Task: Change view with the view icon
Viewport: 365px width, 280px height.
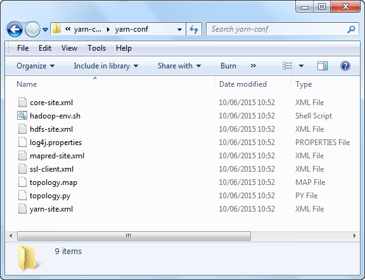Action: (x=287, y=66)
